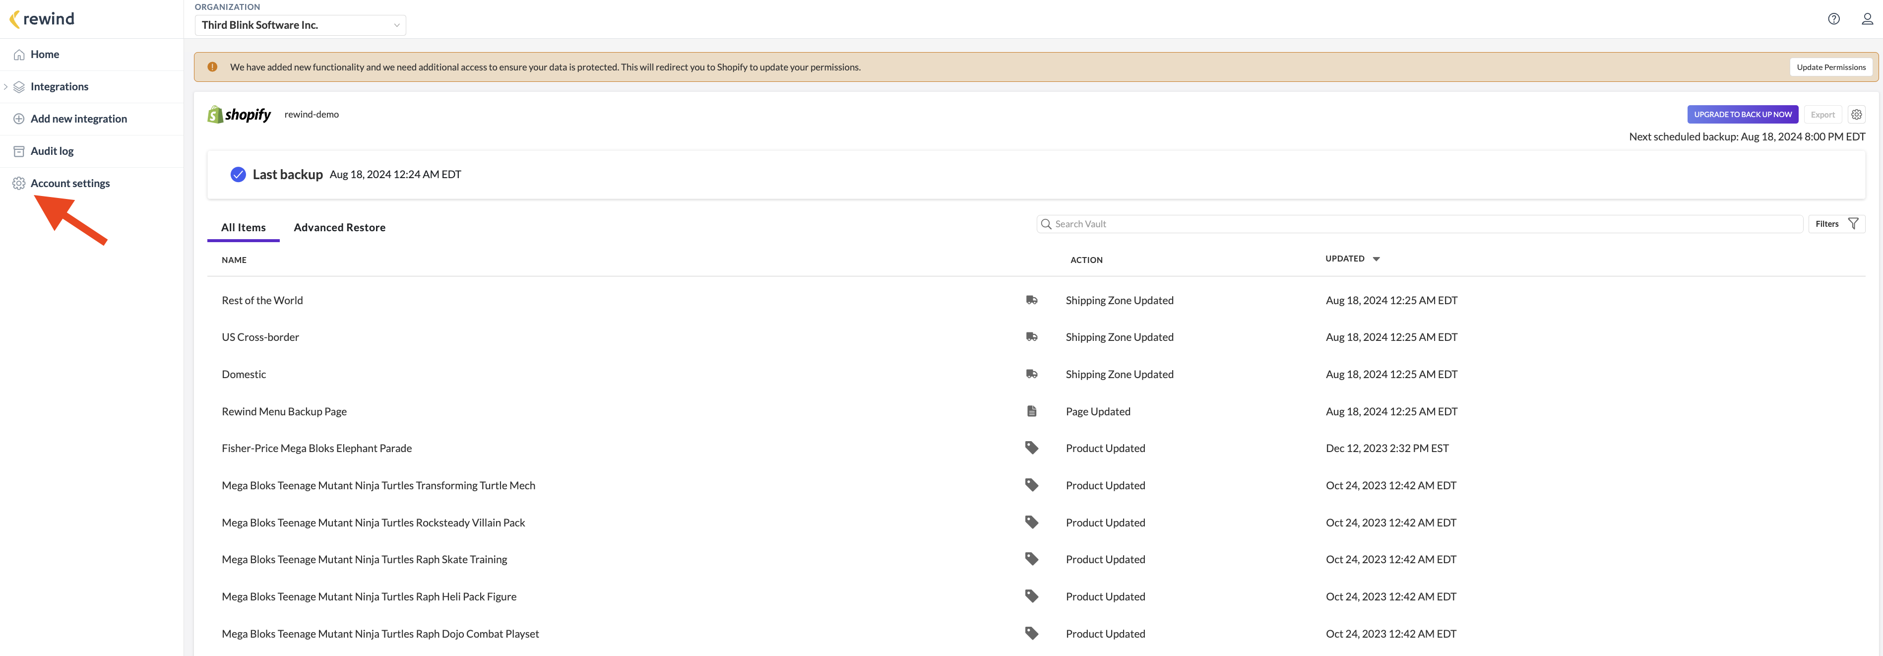This screenshot has width=1883, height=656.
Task: Open Fisher-Price Mega Bloks Elephant Parade
Action: pyautogui.click(x=316, y=448)
